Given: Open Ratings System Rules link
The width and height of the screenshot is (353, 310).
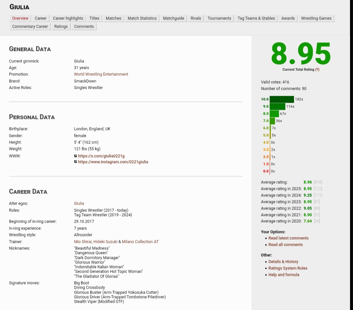Looking at the screenshot, I should point(288,268).
